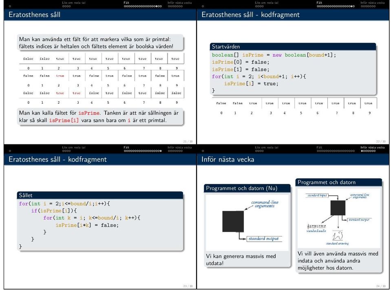The height and width of the screenshot is (290, 391).
Task: Open 'Lite om reela tal' link in slide 23/30 header
Action: tap(73, 148)
